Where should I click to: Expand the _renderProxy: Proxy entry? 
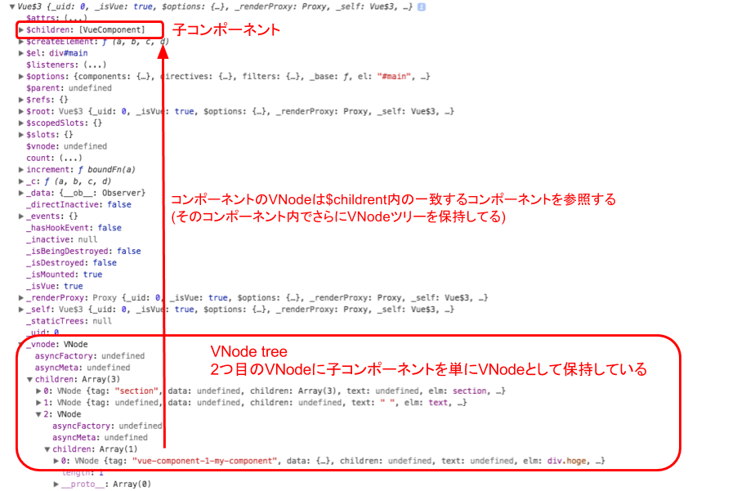[x=21, y=297]
